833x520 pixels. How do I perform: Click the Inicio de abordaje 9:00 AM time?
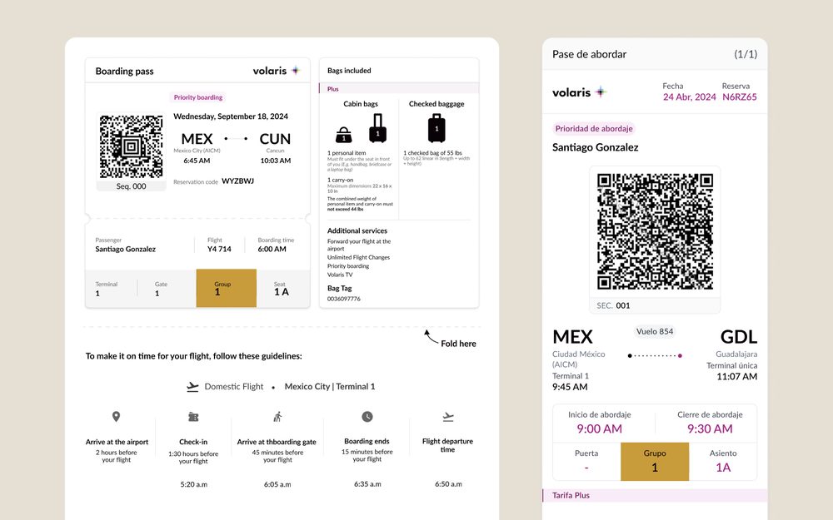tap(599, 428)
